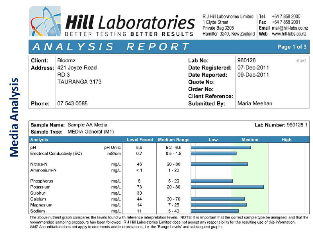Click the 'Lab Number: 960128.1' label
The image size is (313, 235).
pos(281,125)
